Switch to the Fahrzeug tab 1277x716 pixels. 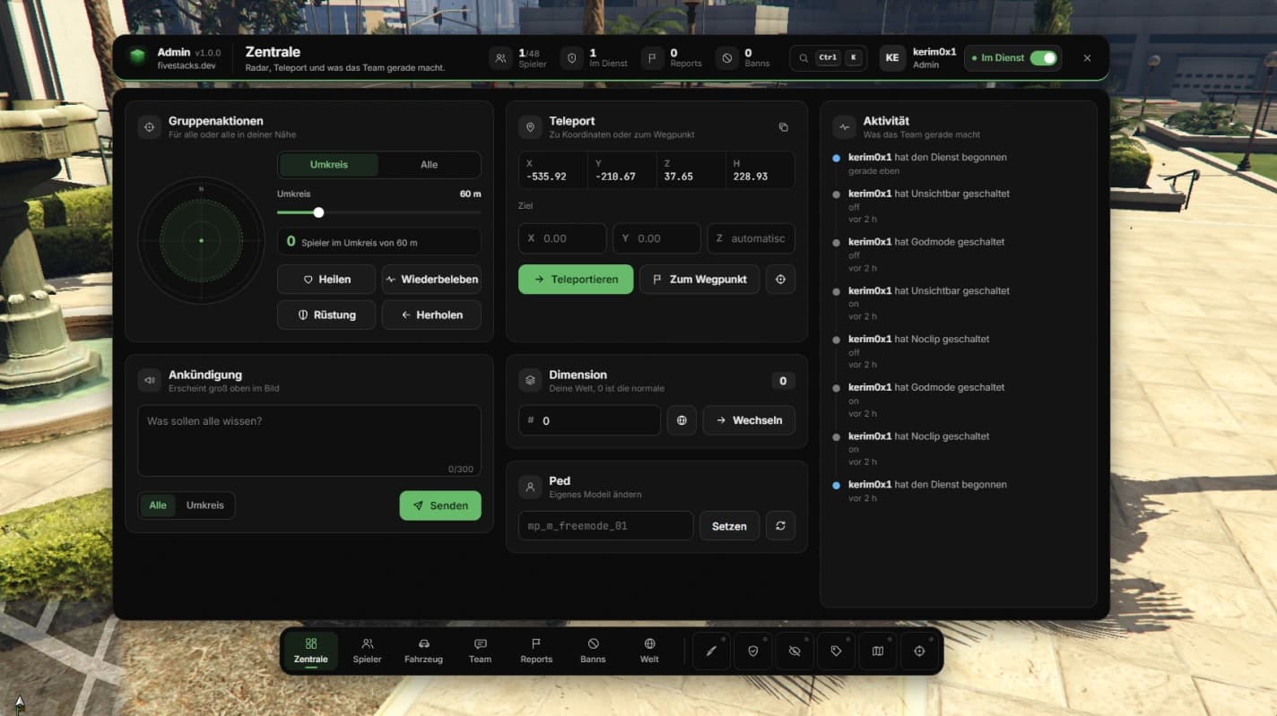pyautogui.click(x=423, y=651)
